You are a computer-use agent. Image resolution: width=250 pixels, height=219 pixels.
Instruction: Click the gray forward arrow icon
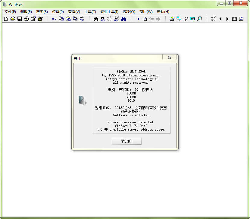click(x=158, y=19)
